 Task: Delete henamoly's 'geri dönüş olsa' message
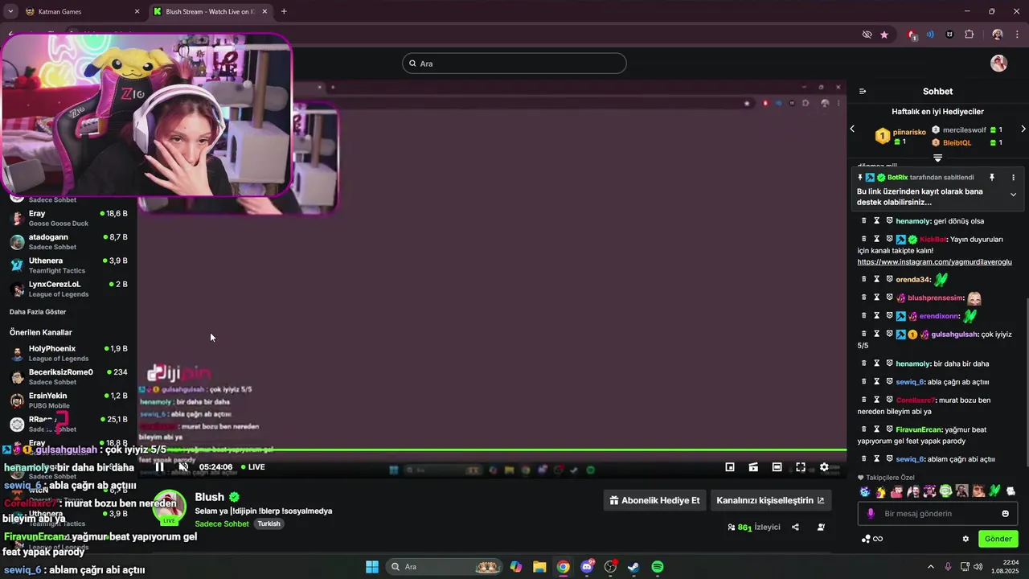pos(864,220)
